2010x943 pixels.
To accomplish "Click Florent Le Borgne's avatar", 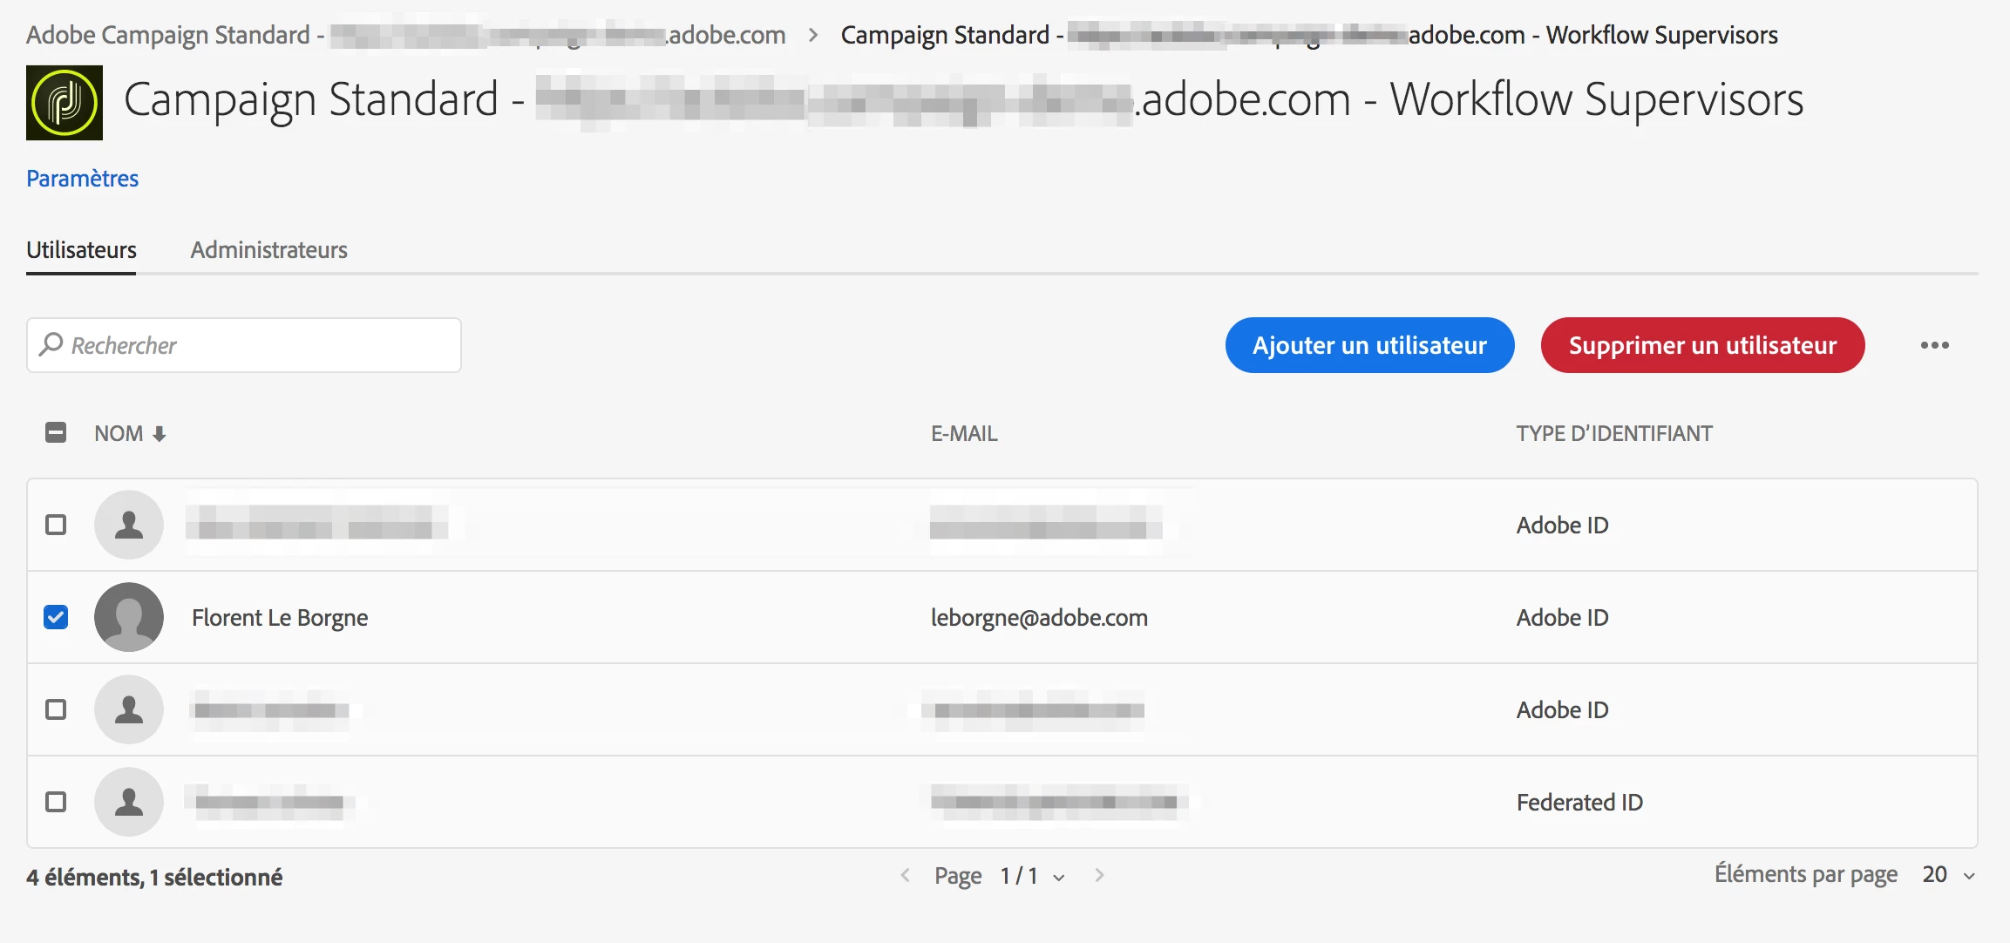I will [129, 617].
